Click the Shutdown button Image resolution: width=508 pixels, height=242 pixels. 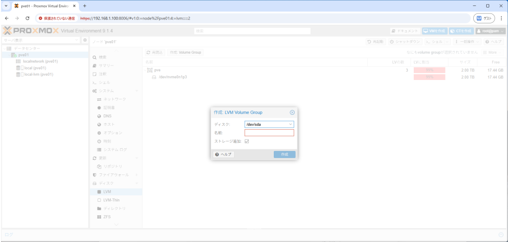pos(405,42)
